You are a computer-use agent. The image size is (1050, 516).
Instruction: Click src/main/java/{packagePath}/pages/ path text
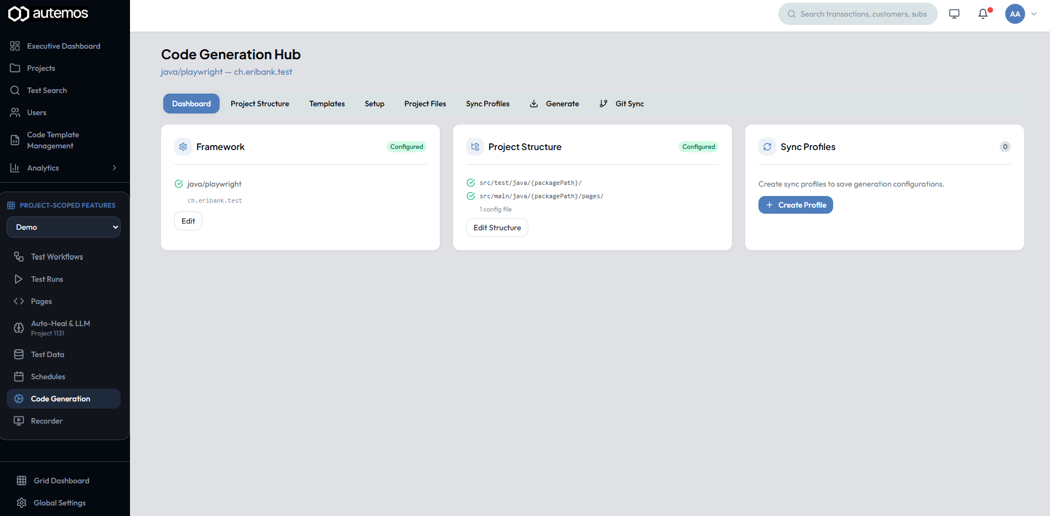[x=542, y=196]
